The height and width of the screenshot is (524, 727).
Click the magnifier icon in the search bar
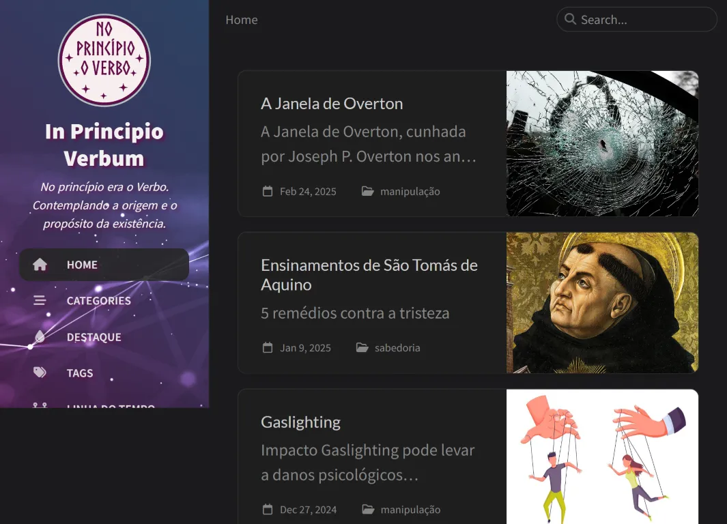coord(571,19)
